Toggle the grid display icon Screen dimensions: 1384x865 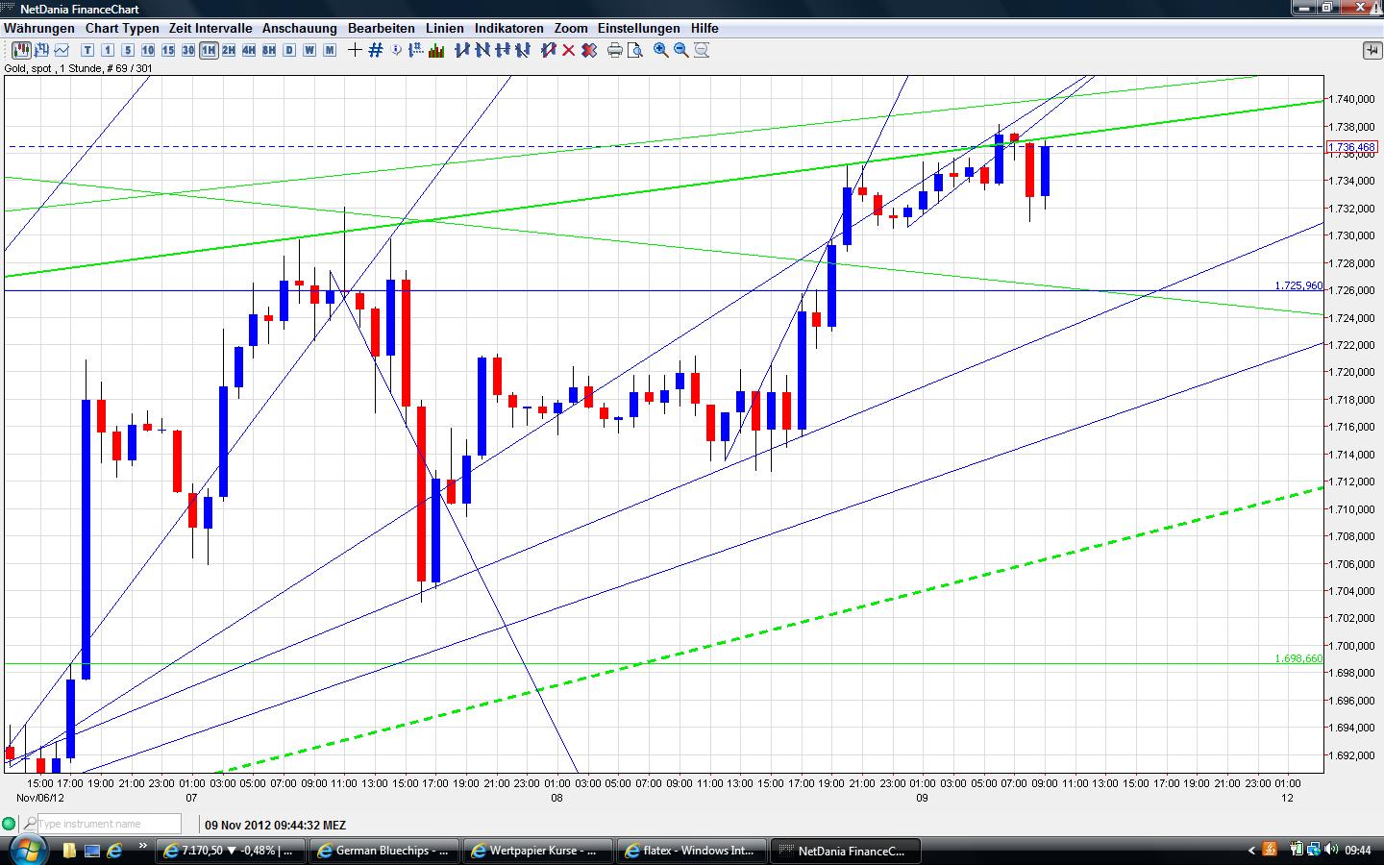click(x=374, y=50)
